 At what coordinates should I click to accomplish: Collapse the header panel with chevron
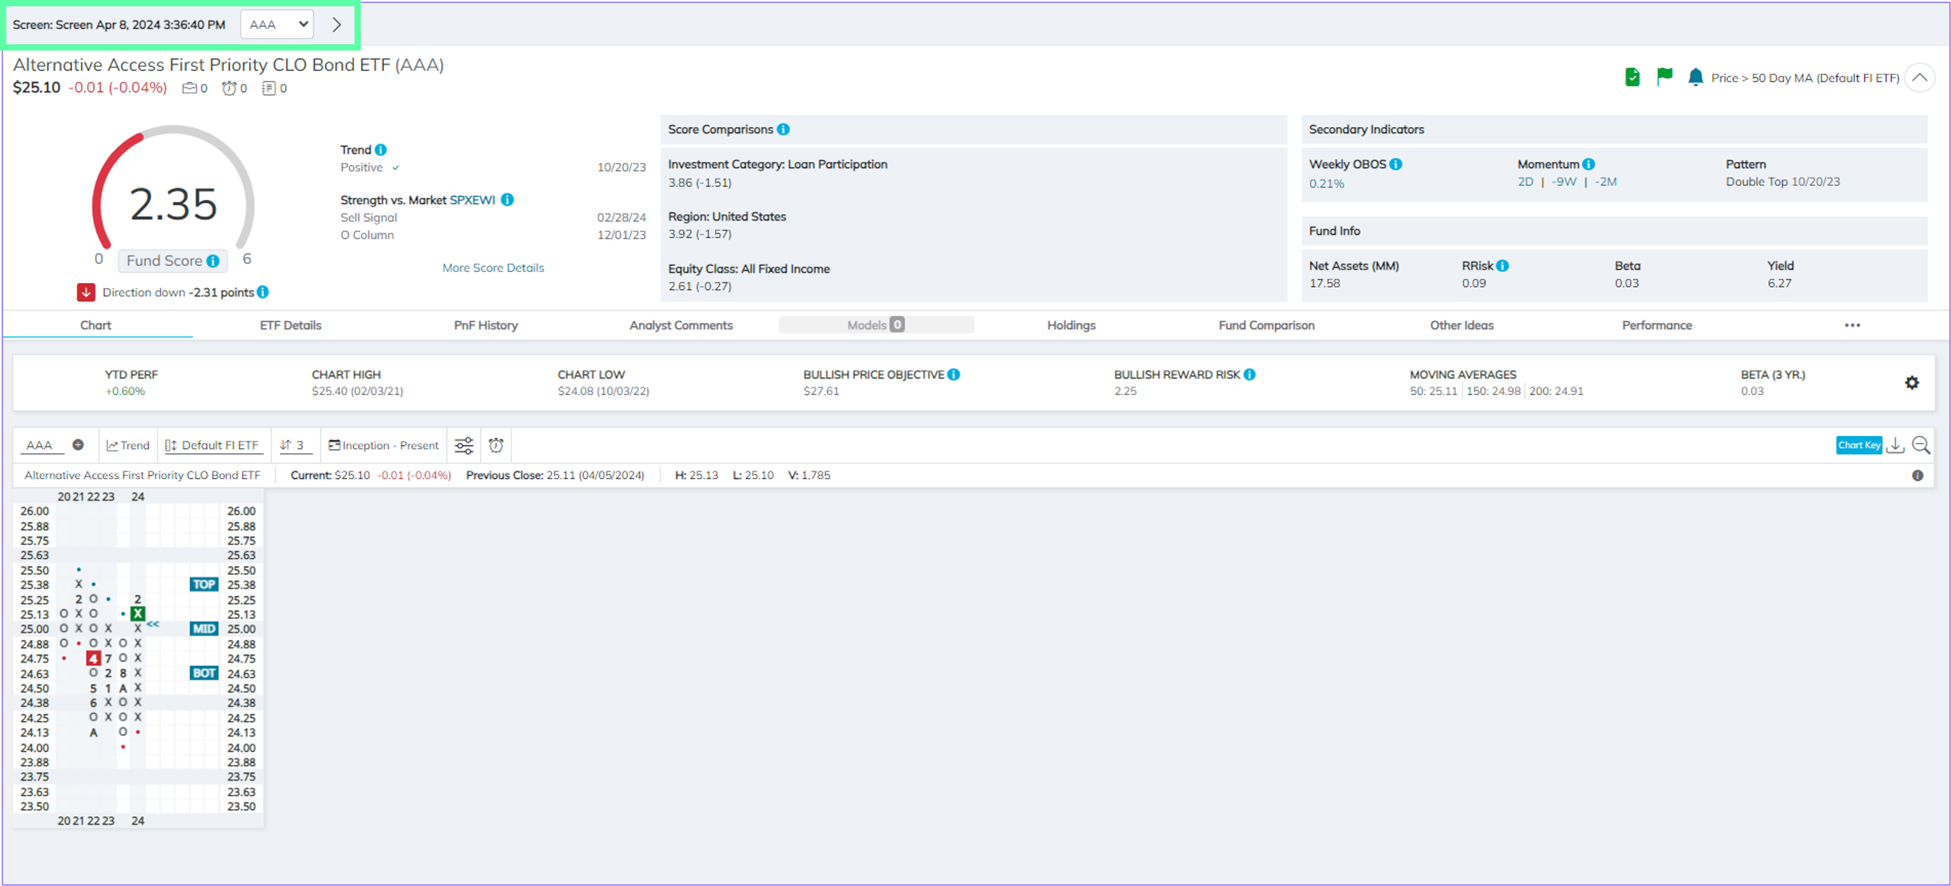1919,77
